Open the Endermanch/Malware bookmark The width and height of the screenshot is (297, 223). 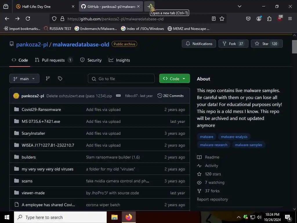click(96, 29)
